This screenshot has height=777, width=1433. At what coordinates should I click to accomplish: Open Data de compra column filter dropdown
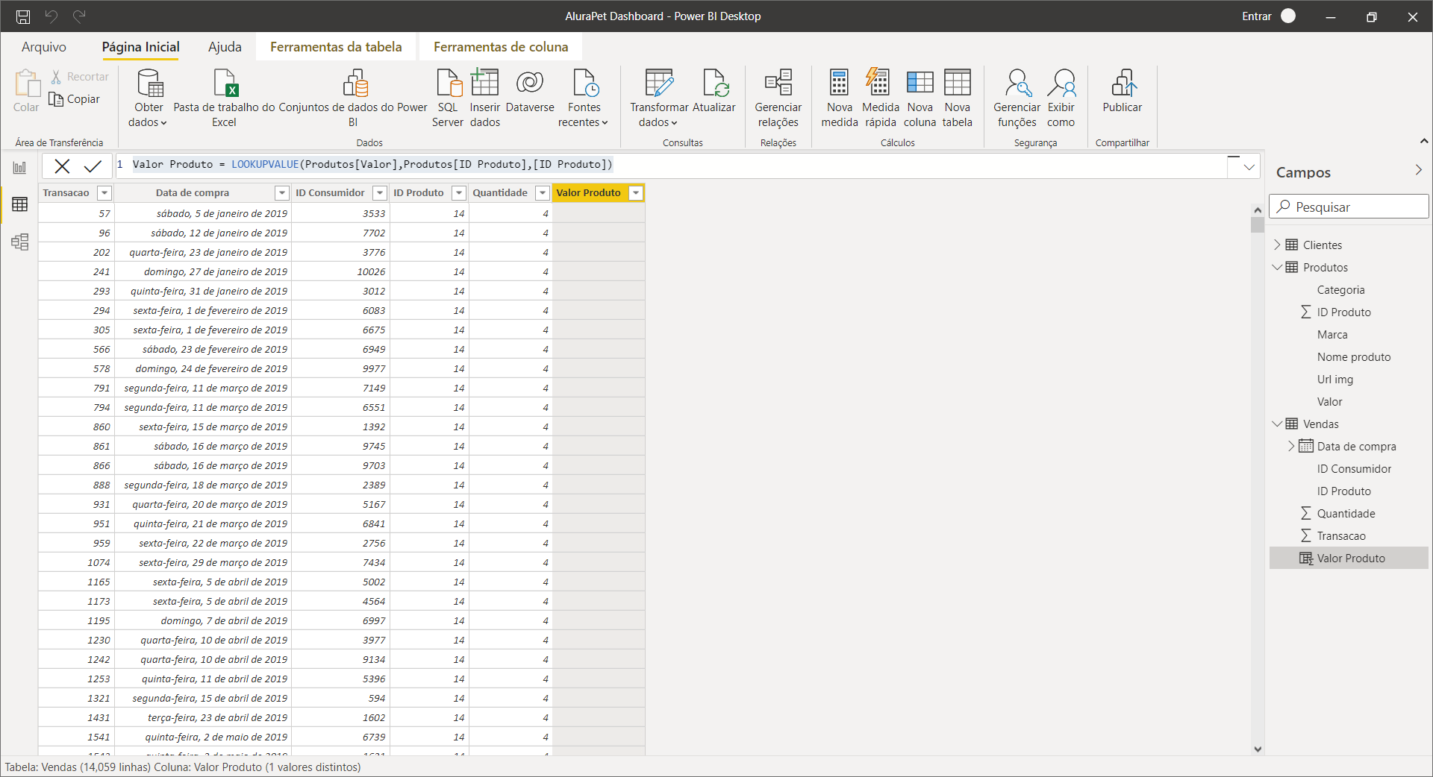(282, 193)
